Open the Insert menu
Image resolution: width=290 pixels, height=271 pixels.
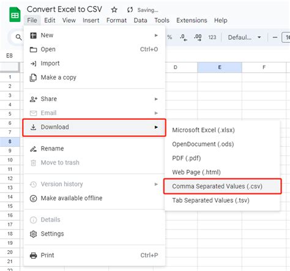coord(91,20)
